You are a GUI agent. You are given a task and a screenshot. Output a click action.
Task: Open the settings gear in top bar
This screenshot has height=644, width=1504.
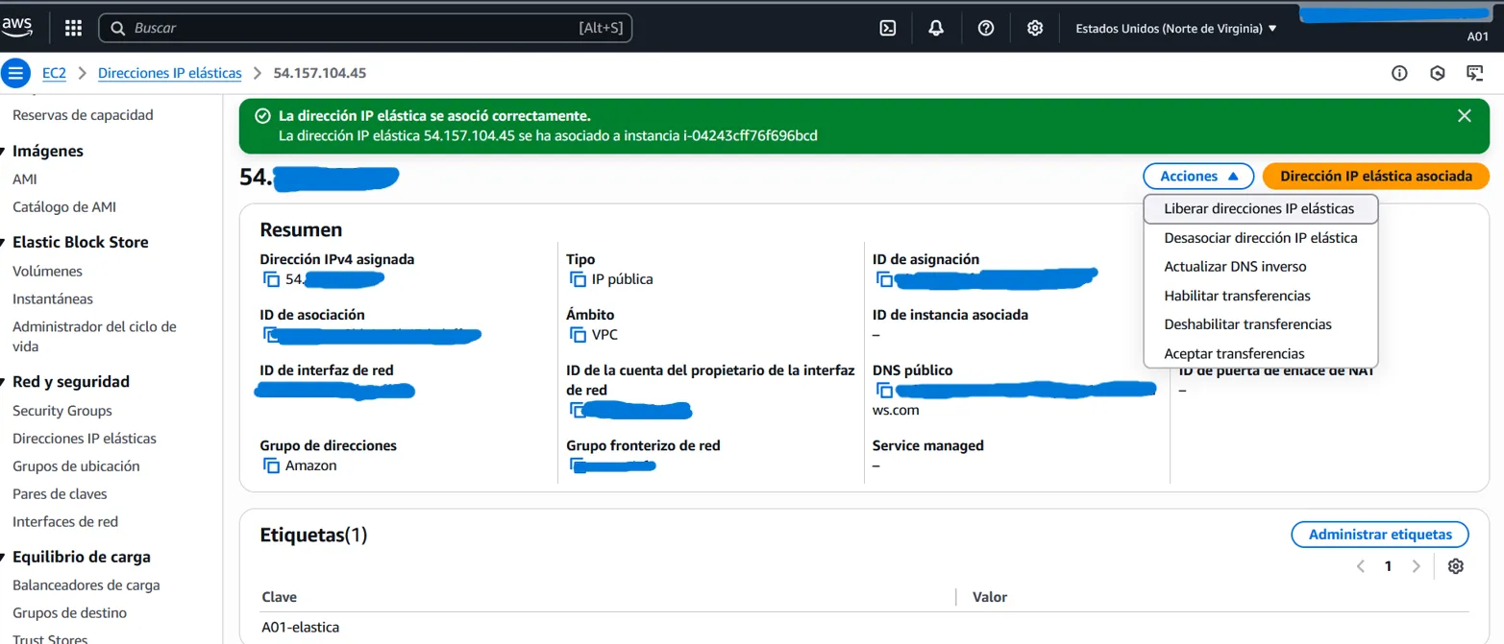point(1035,29)
